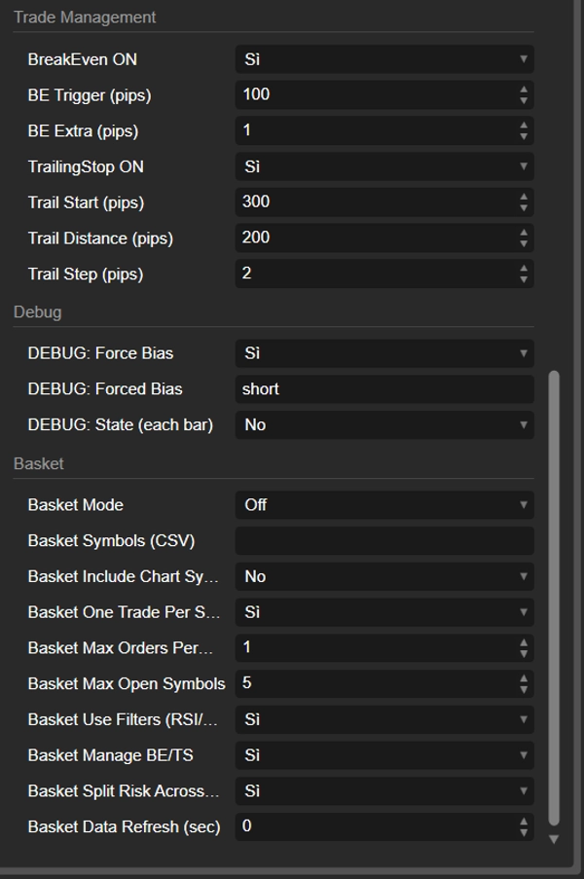584x879 pixels.
Task: Open DEBUG: Force Bias dropdown
Action: click(x=384, y=353)
